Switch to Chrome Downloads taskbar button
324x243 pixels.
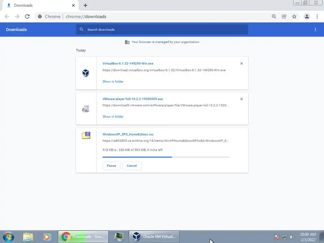[x=83, y=237]
